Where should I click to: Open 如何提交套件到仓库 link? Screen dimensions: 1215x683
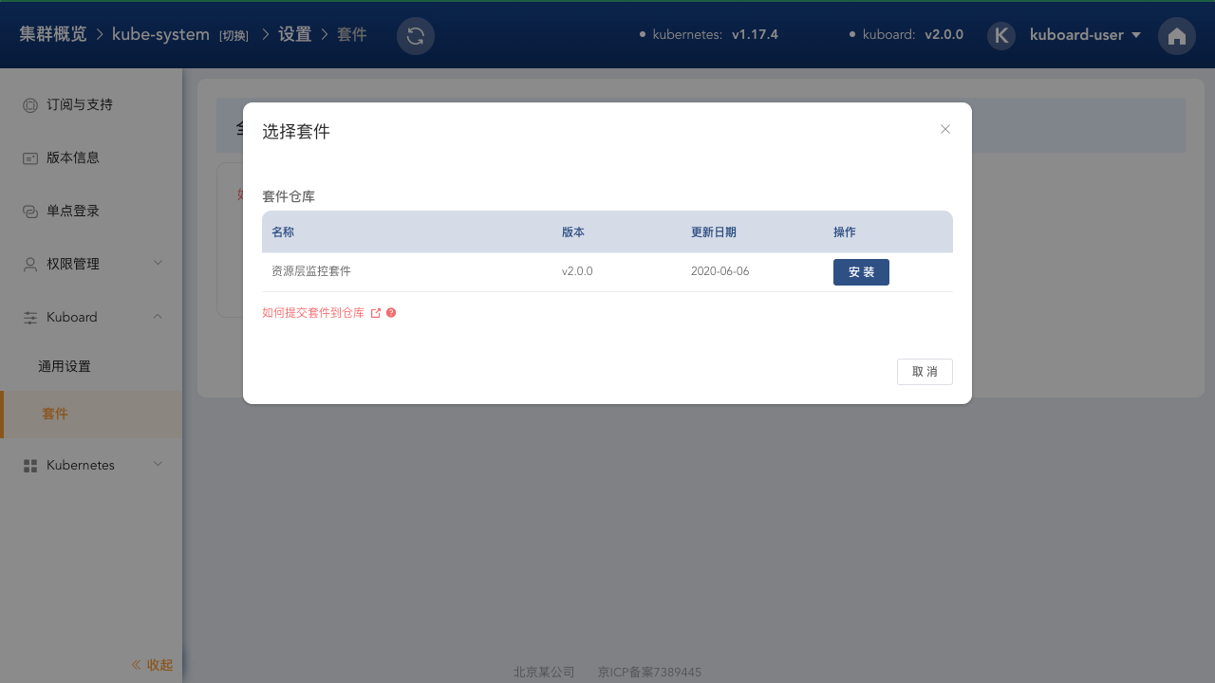coord(313,313)
